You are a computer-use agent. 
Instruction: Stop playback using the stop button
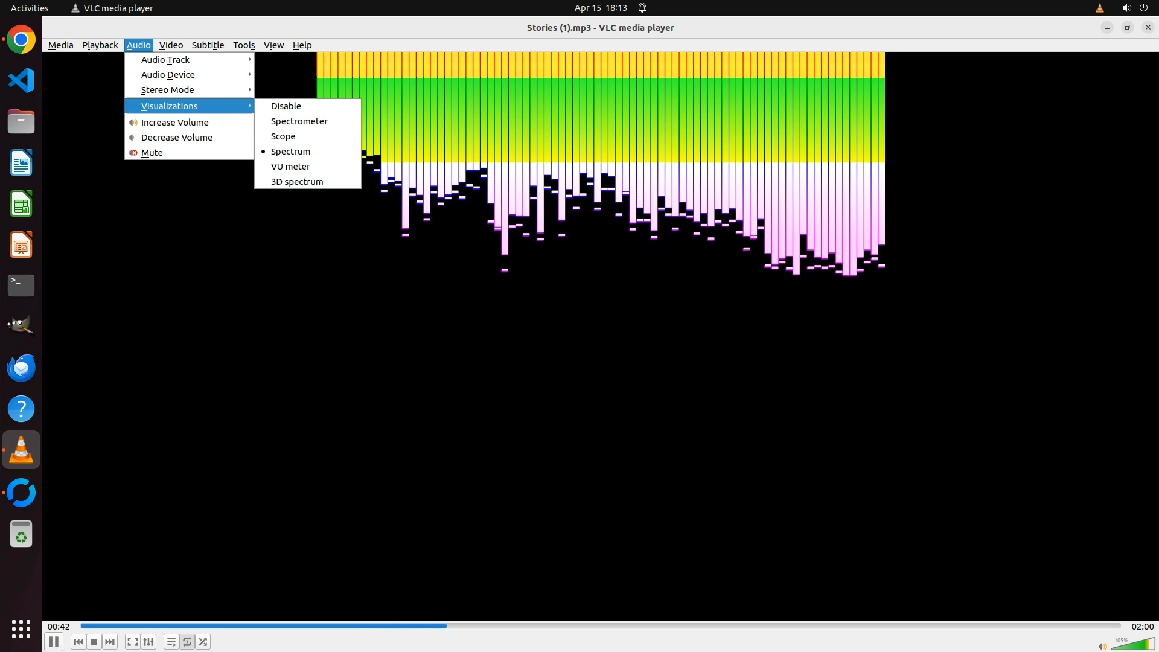click(94, 642)
